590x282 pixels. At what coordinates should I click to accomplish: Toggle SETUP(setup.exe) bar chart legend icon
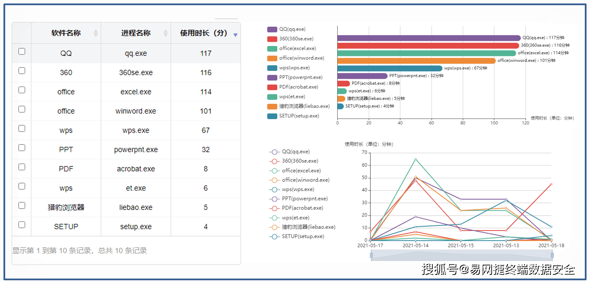point(272,116)
